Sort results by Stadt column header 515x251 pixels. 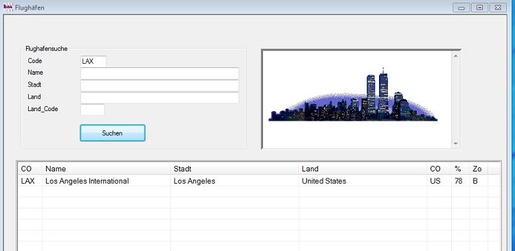tap(235, 169)
